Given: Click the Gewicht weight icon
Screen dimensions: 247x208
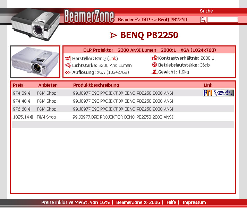Looking at the screenshot, I should [x=154, y=71].
